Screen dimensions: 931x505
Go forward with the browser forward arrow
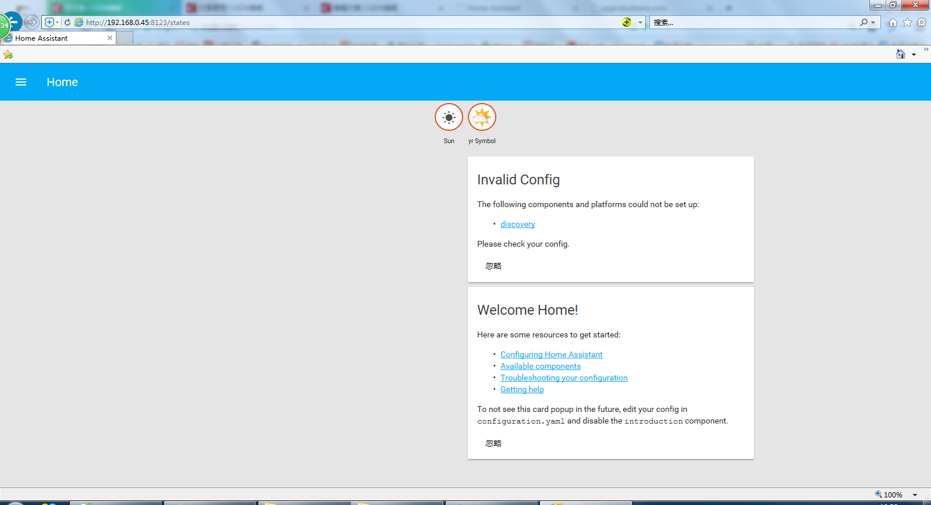point(32,22)
